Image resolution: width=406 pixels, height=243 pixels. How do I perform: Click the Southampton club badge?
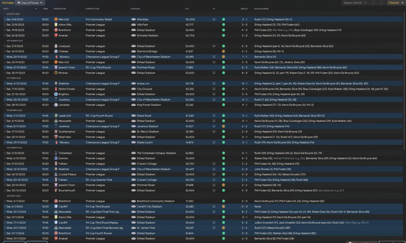(x=56, y=132)
